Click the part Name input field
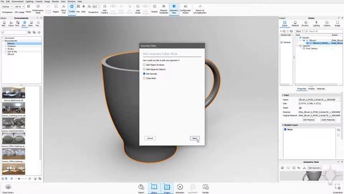Screen dimensions: 344x194 click(x=319, y=100)
